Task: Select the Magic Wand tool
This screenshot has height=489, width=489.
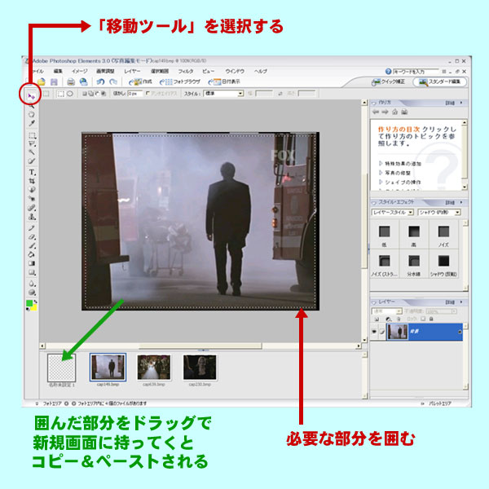Action: click(x=32, y=152)
